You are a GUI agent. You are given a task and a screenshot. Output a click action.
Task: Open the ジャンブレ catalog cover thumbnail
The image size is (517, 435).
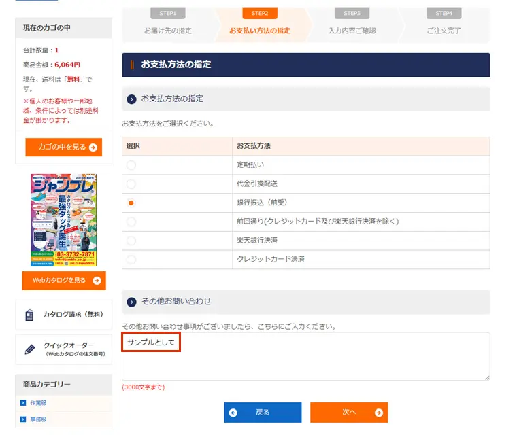coord(63,220)
